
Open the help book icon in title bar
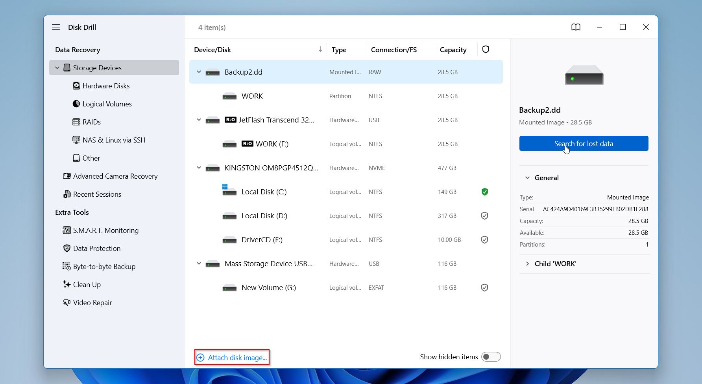point(576,27)
